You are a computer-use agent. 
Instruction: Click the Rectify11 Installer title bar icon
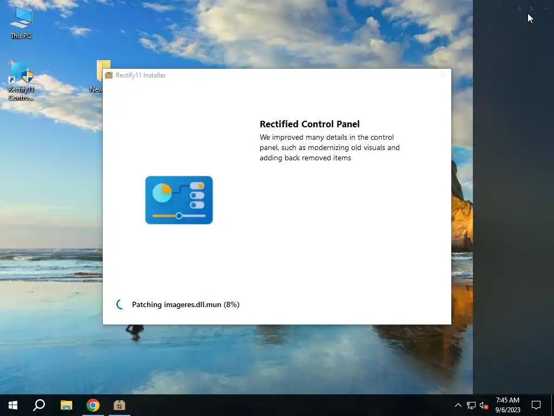[109, 75]
